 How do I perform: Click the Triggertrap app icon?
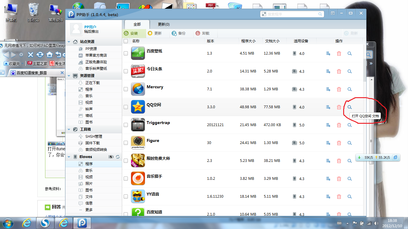click(x=138, y=125)
